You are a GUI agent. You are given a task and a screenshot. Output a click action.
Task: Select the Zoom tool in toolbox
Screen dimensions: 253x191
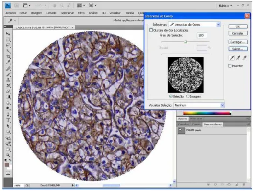8,155
